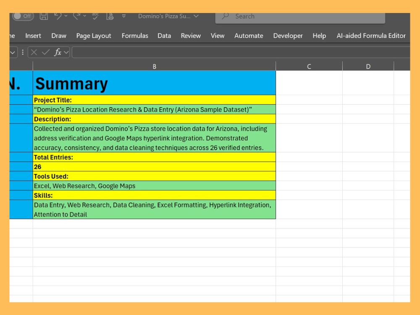Select column D header
The width and height of the screenshot is (420, 315).
368,66
